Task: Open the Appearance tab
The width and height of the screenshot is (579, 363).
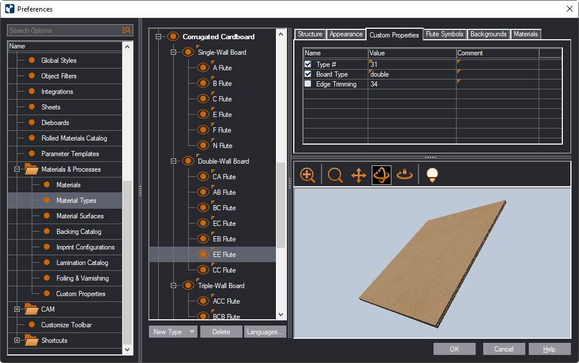Action: pyautogui.click(x=346, y=35)
